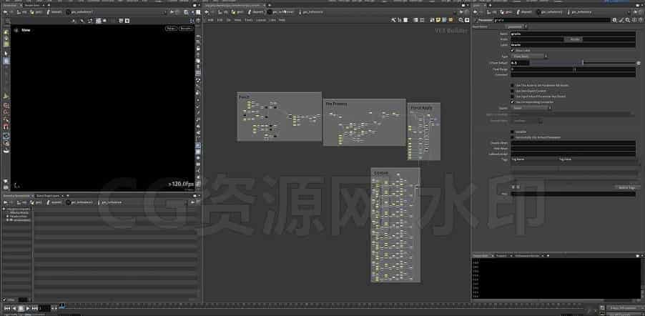Enable Use Own Export Context checkbox

pos(512,91)
